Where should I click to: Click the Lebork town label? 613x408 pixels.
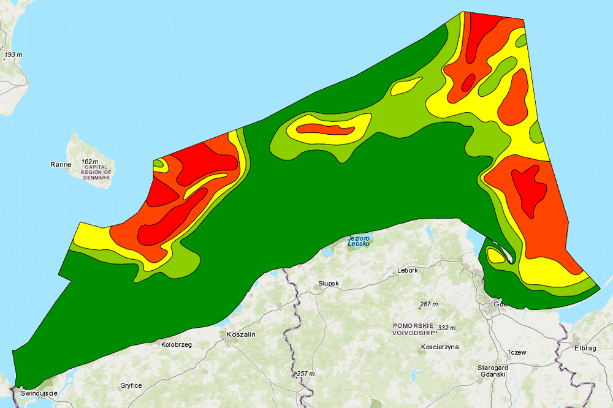(x=408, y=270)
